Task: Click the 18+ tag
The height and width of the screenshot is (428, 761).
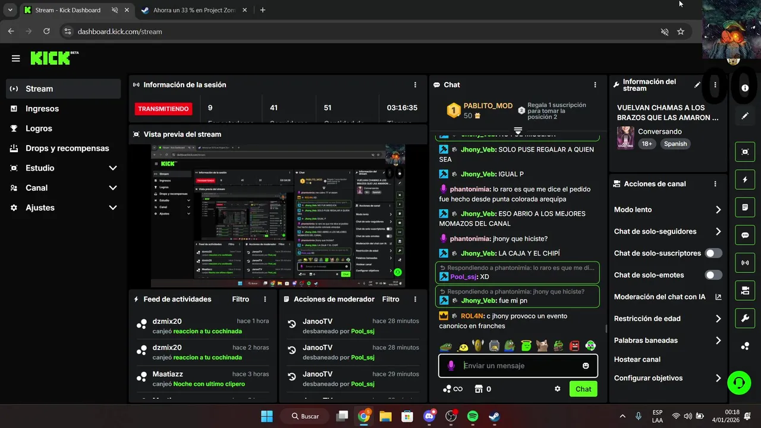Action: (x=647, y=144)
